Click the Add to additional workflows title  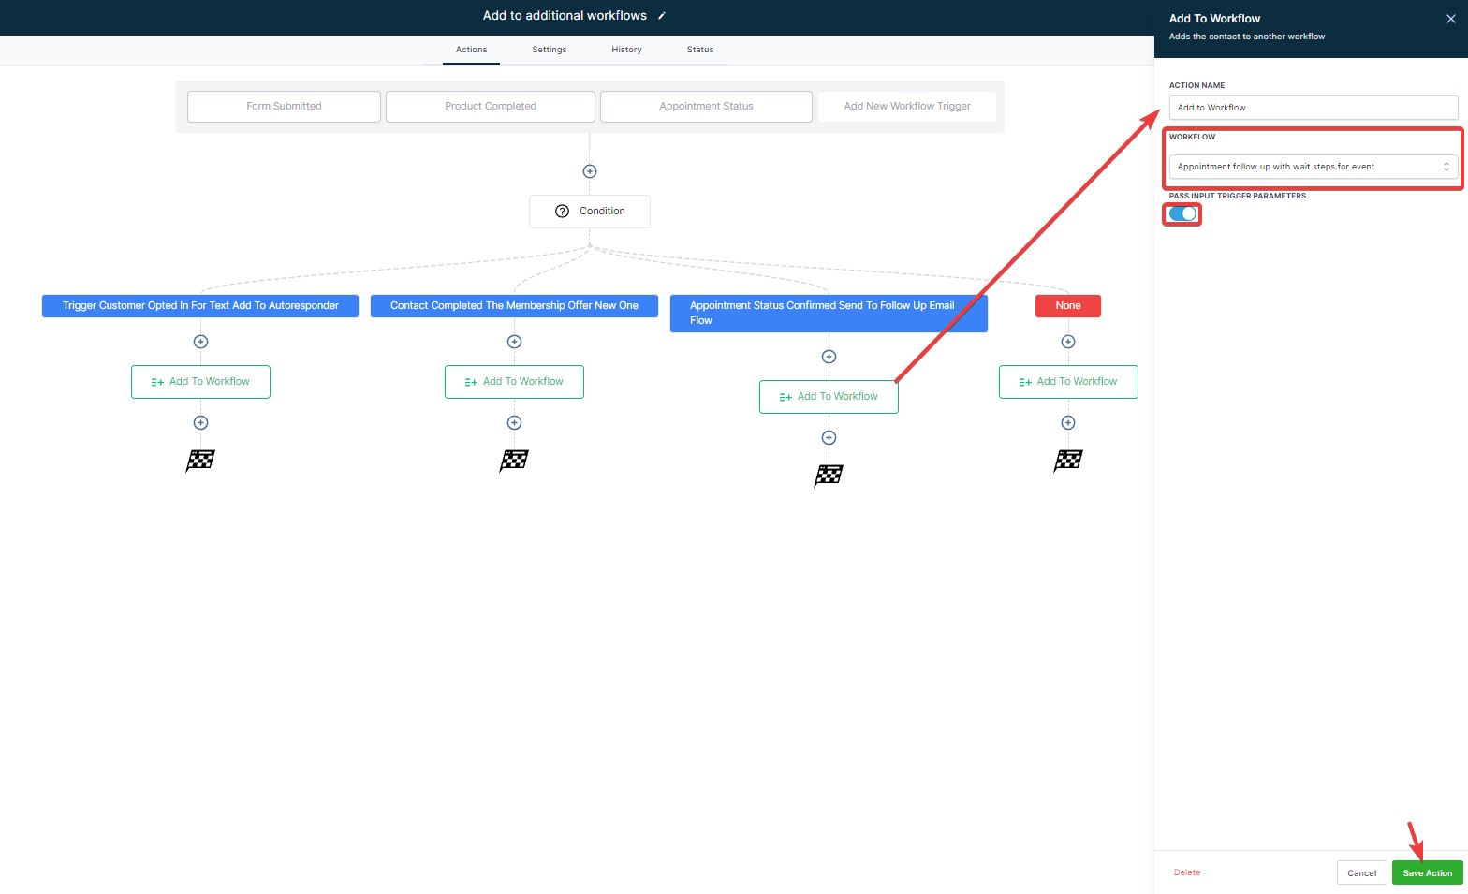pyautogui.click(x=565, y=16)
